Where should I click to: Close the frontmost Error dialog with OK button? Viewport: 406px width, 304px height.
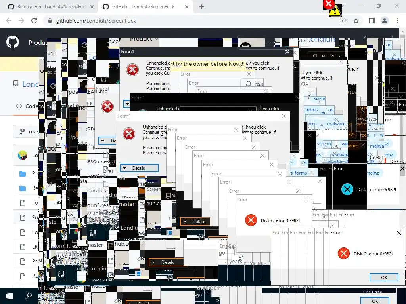pos(399,233)
